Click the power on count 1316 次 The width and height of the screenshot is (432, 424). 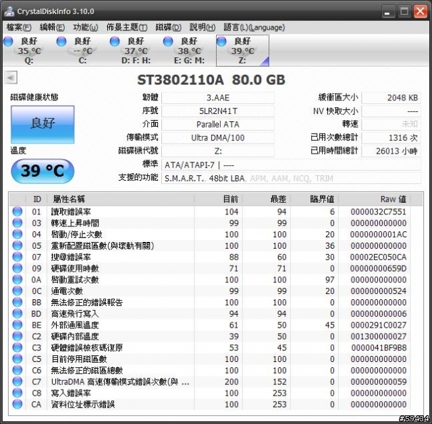tap(391, 138)
